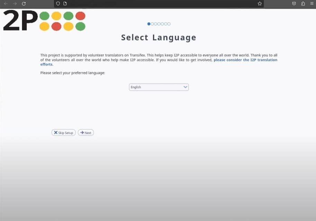Viewport: 316px width, 221px height.
Task: Open the Save to Pocket icon
Action: pos(294,3)
